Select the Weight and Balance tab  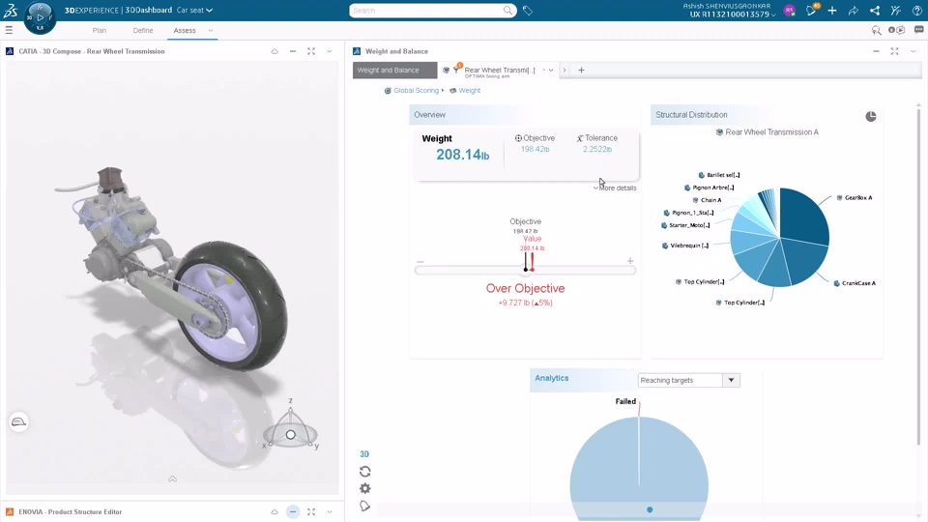coord(394,70)
